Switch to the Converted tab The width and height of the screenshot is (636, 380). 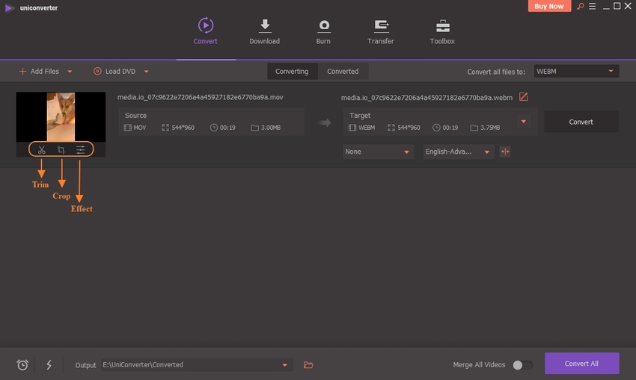point(343,72)
